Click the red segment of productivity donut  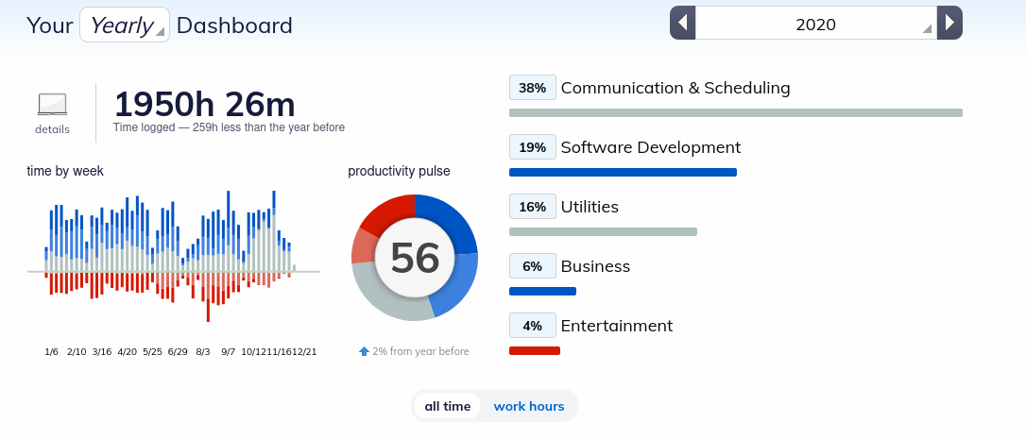click(x=385, y=214)
